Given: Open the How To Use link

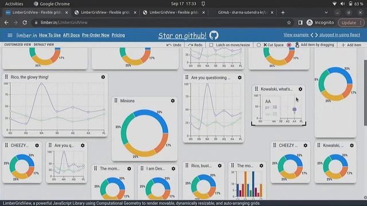Looking at the screenshot, I should tap(50, 35).
